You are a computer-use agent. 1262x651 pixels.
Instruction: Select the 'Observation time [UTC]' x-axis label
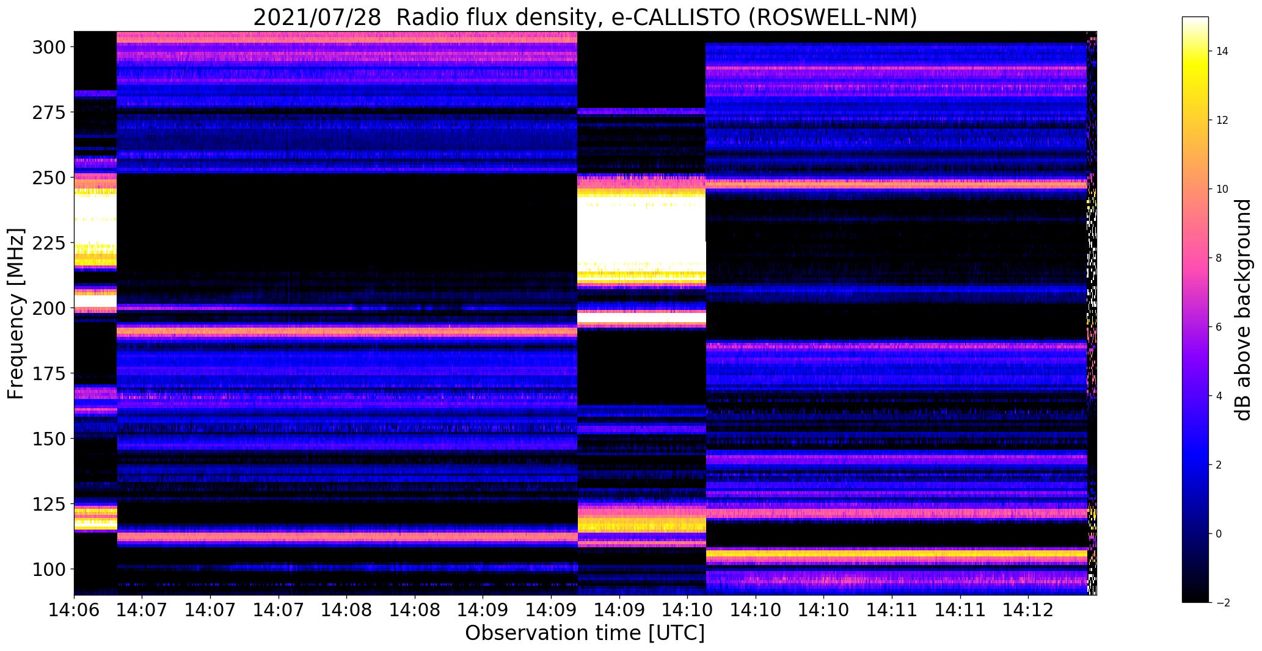pos(585,633)
